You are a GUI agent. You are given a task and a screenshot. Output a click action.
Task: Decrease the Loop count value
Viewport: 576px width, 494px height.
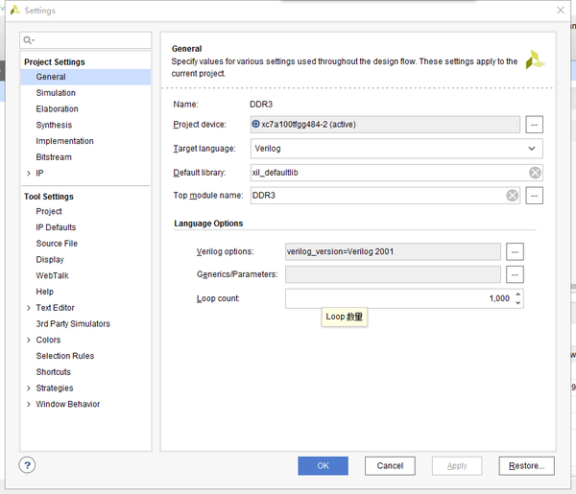(518, 303)
